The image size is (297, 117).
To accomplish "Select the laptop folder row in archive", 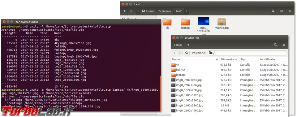I will (229, 75).
